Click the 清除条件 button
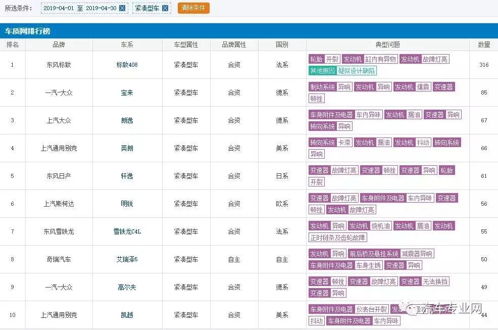Viewport: 498px width, 330px height. point(193,8)
